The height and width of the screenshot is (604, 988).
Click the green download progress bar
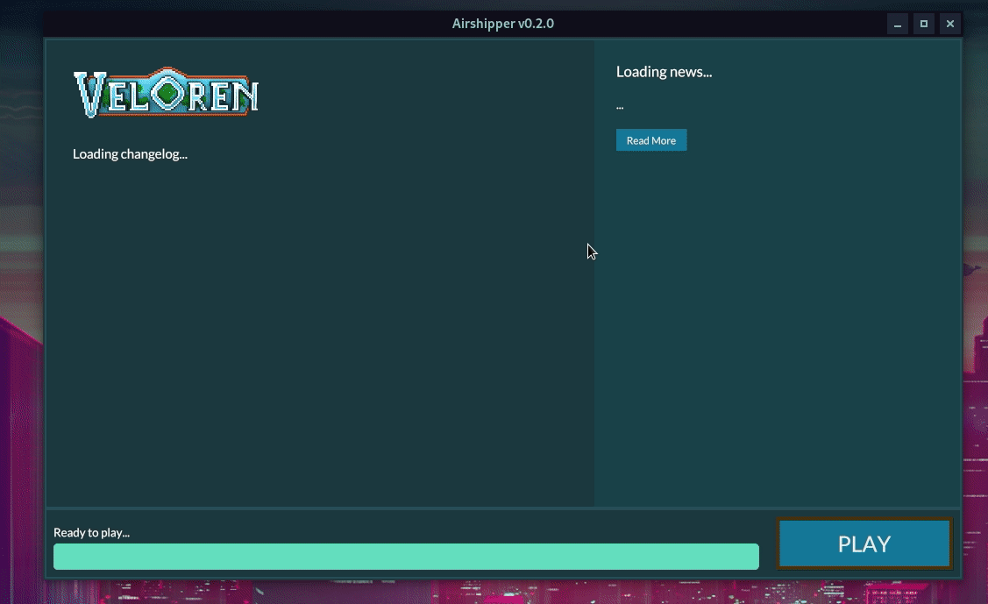coord(406,557)
